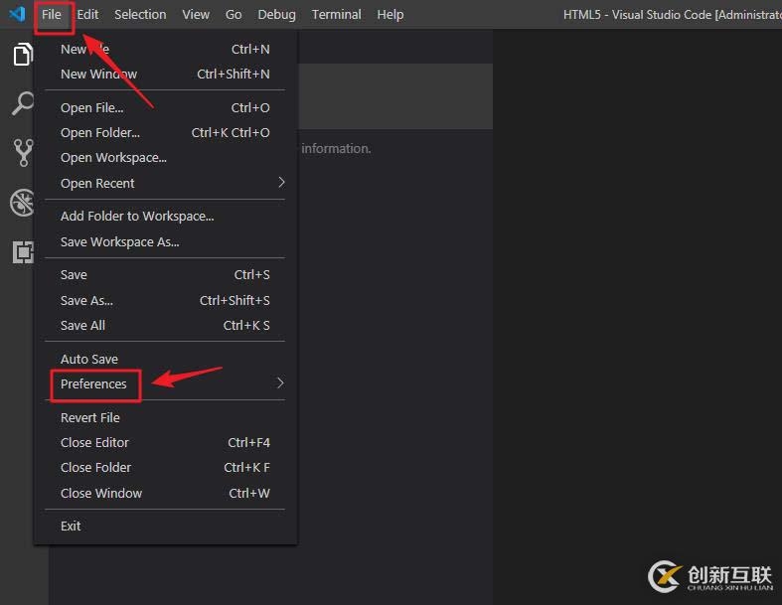782x605 pixels.
Task: Select Open Folder... menu entry
Action: tap(165, 133)
